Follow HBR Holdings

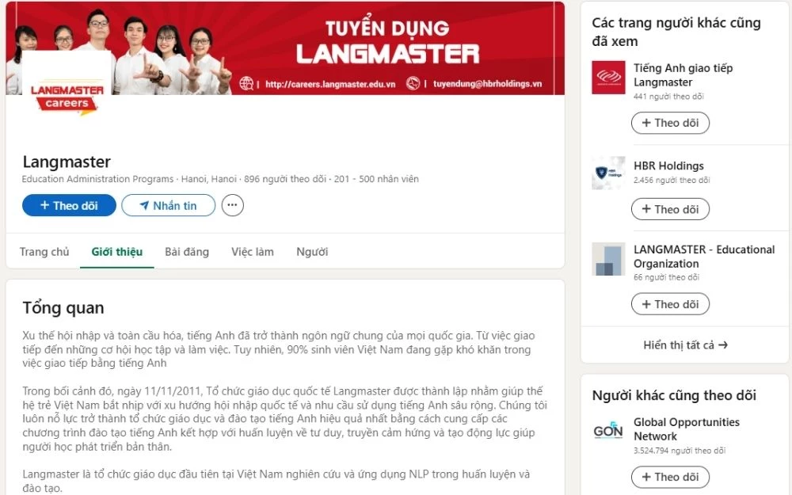670,209
